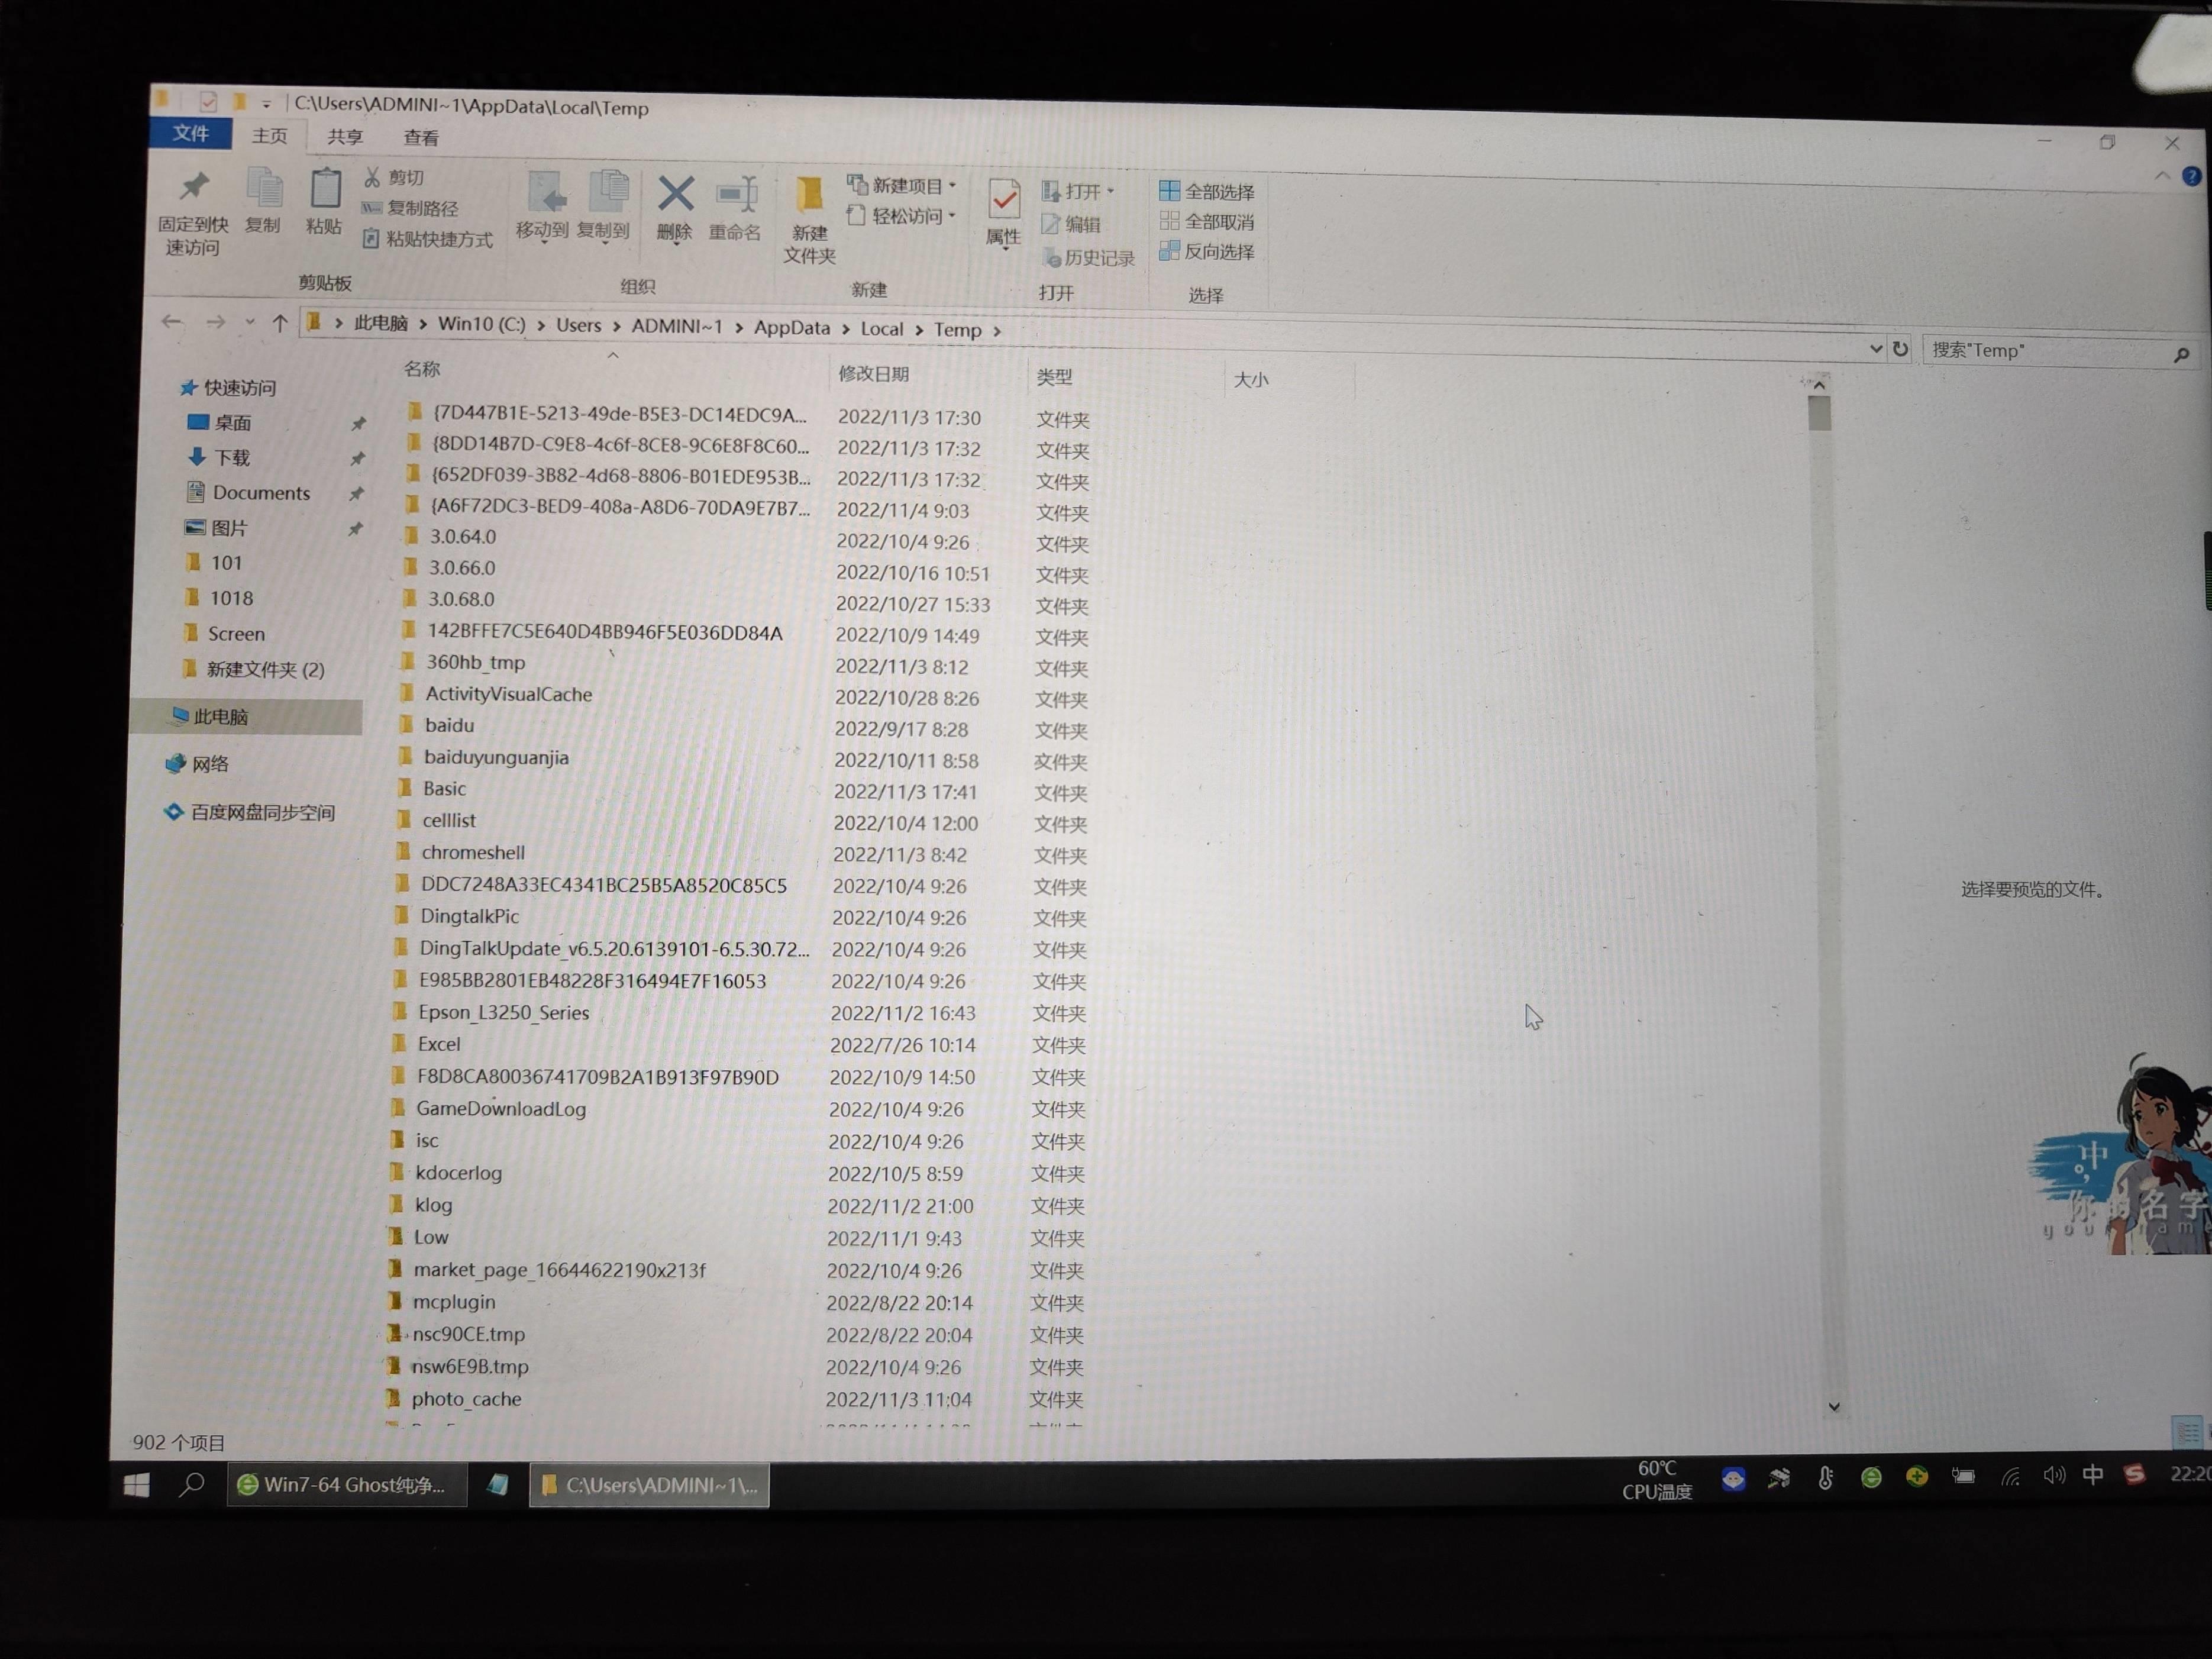The height and width of the screenshot is (1659, 2212).
Task: Open the recent locations dropdown chevron
Action: [x=250, y=322]
